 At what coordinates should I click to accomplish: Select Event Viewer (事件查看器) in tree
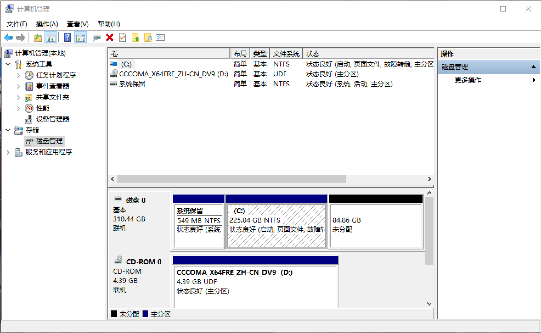[53, 86]
